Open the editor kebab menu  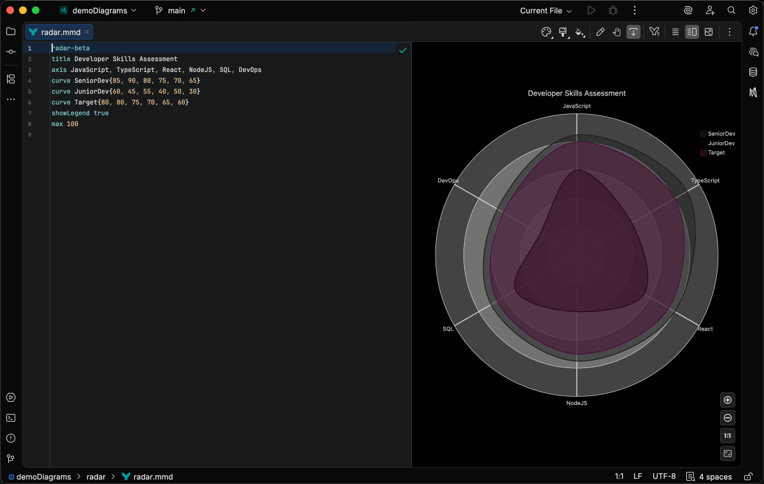[730, 32]
